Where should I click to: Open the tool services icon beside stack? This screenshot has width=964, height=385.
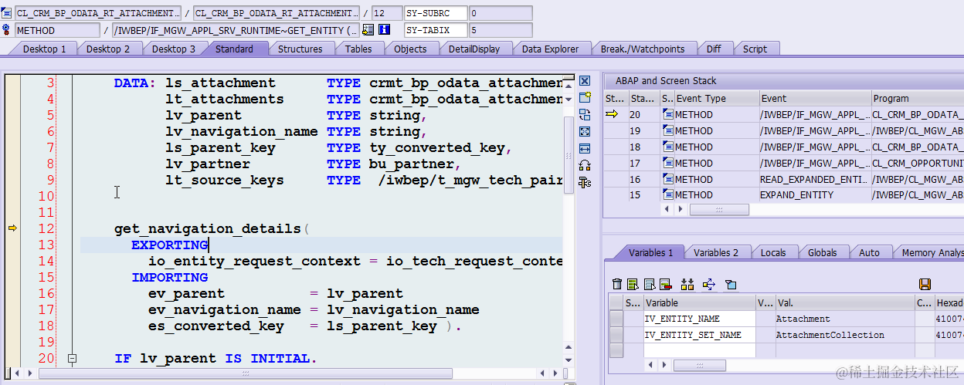(585, 182)
